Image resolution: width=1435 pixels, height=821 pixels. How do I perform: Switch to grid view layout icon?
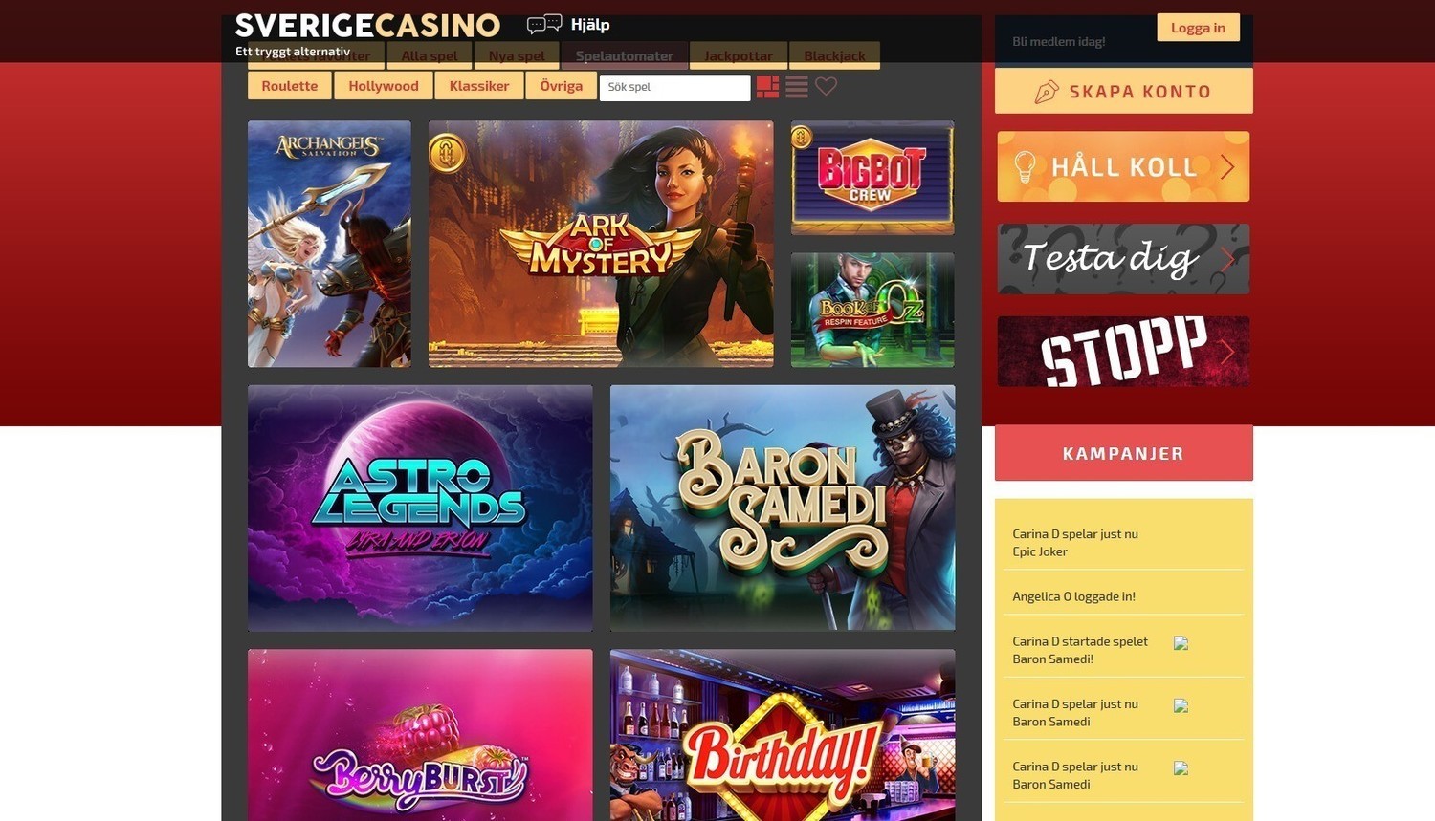(767, 87)
